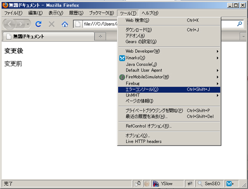Click the Firebug bug icon in status bar
Viewport: 248px width, 189px height.
point(190,184)
